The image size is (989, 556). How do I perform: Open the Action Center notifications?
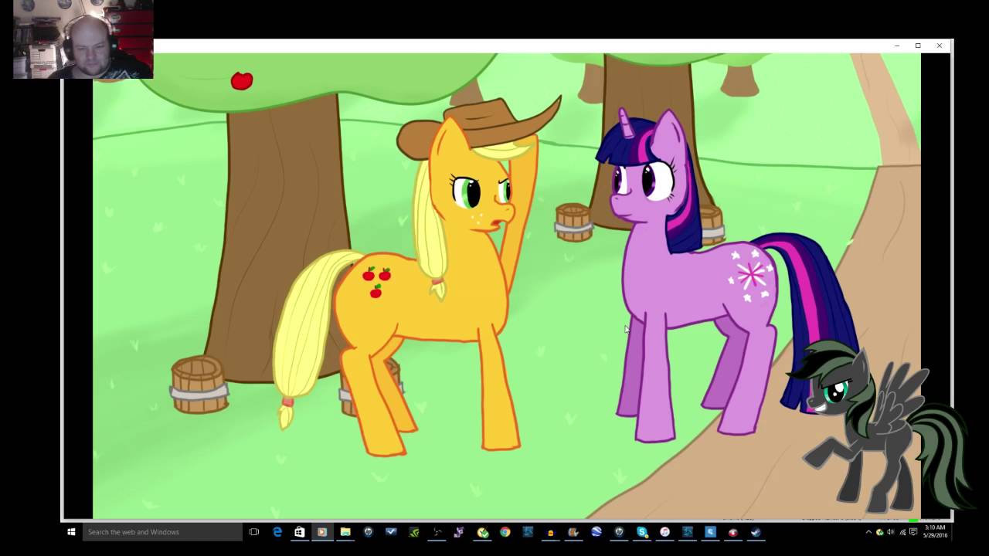click(913, 532)
